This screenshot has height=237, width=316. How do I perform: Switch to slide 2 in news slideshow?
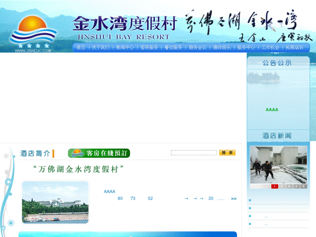[x=282, y=187]
